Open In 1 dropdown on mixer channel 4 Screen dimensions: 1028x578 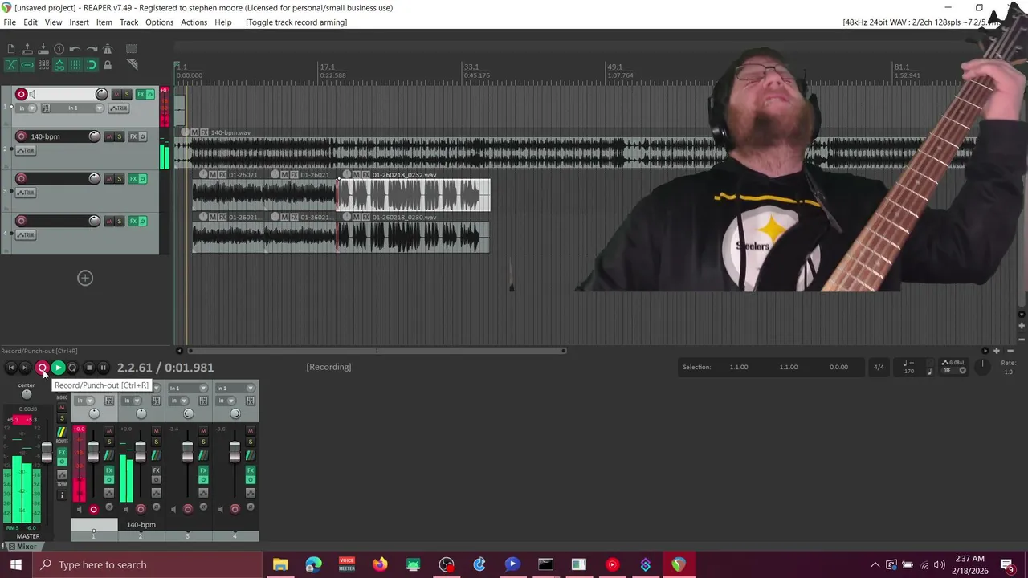pos(235,389)
